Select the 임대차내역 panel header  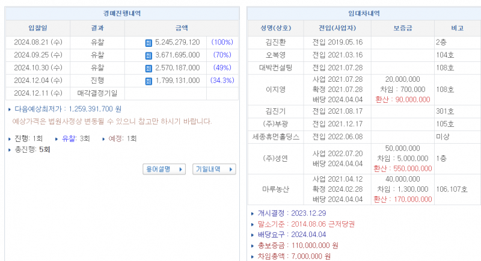[363, 13]
